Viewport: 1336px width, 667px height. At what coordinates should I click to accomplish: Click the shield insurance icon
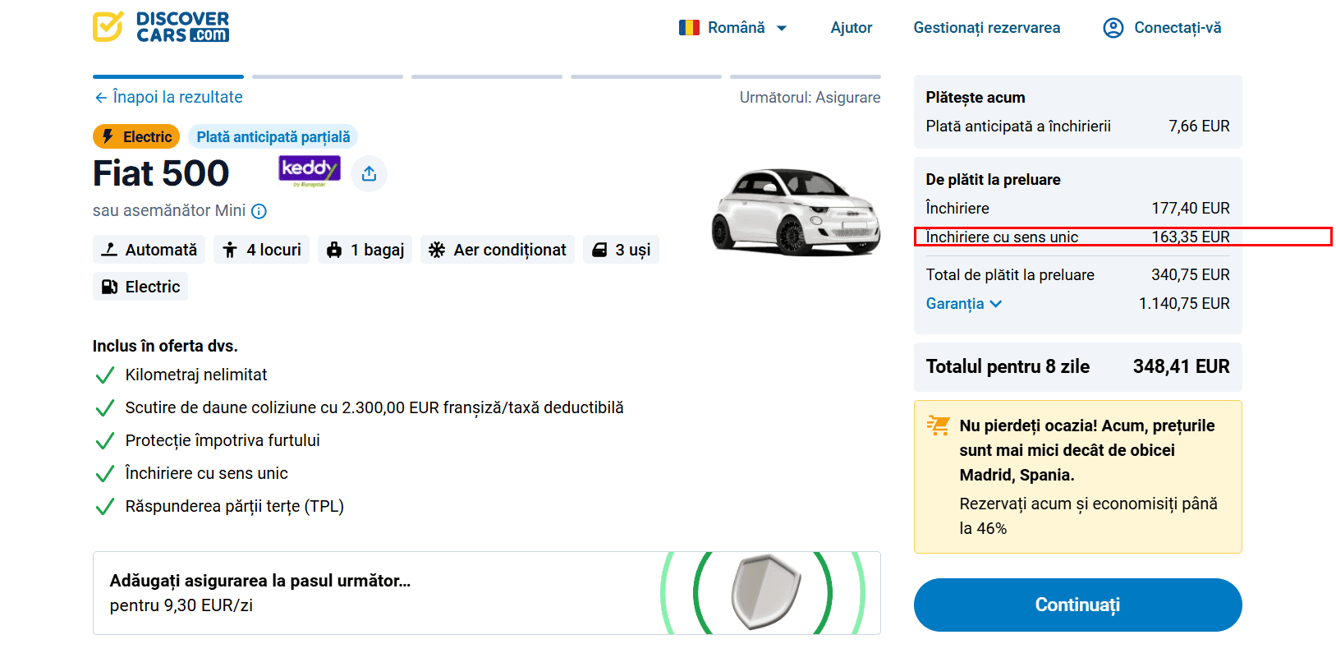click(x=766, y=591)
